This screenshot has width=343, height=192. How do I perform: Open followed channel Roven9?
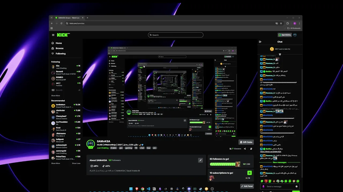66,73
